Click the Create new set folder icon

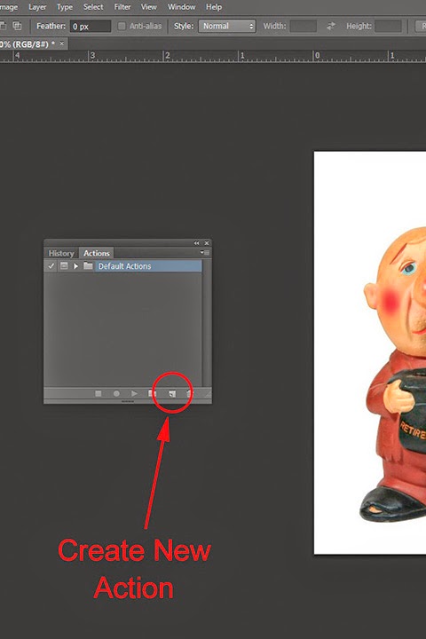(x=152, y=394)
